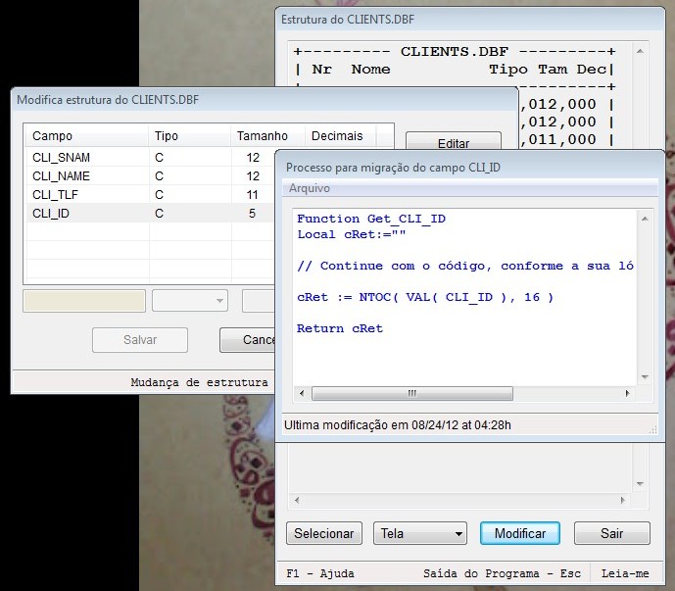Click the Sair button
The image size is (675, 591).
[611, 533]
